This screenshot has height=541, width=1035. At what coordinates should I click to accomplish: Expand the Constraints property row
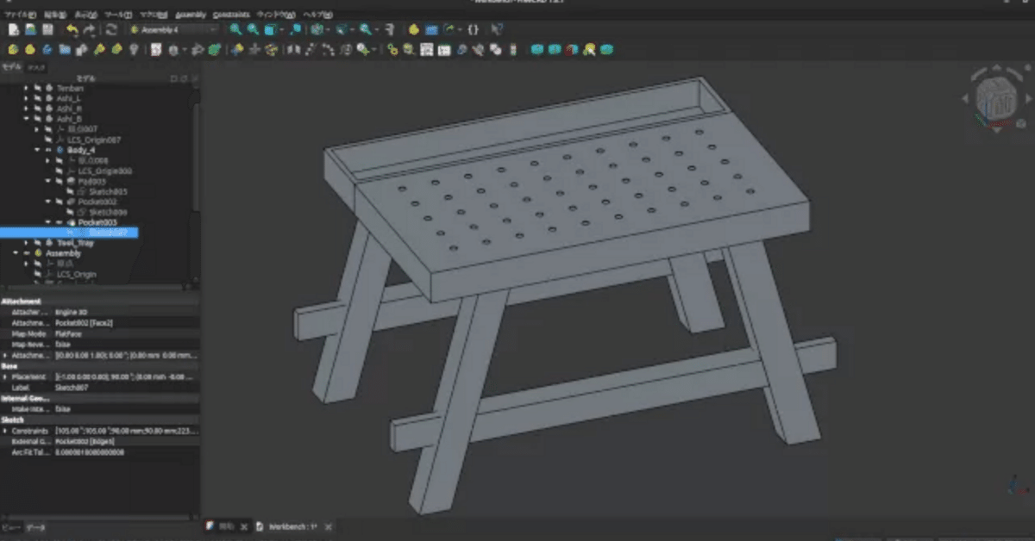click(5, 430)
